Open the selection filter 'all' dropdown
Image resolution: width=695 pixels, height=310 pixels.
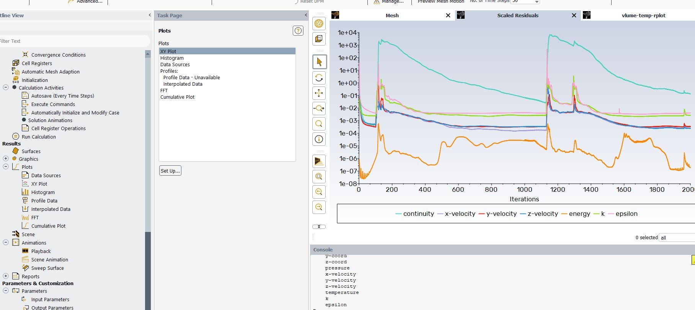677,238
